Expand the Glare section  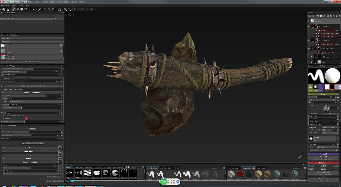click(3, 155)
